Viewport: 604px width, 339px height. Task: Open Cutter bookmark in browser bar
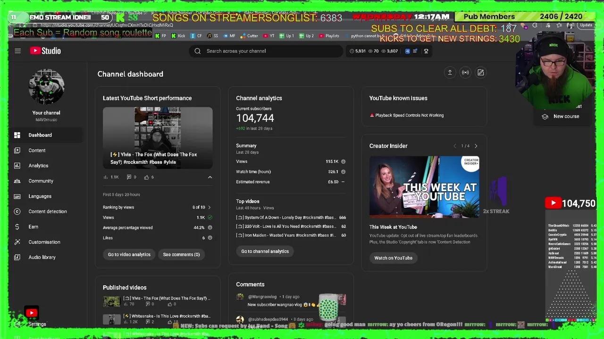249,36
